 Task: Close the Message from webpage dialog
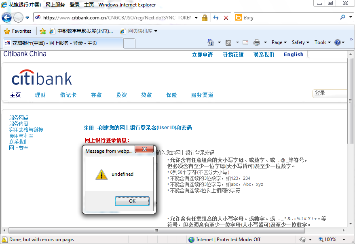pos(144,149)
